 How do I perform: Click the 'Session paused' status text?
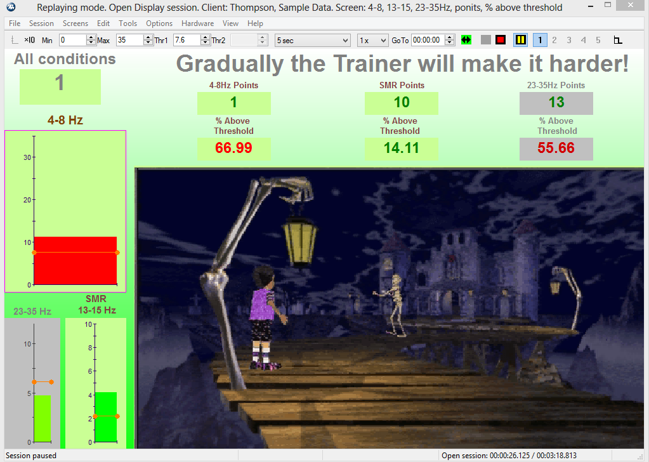(31, 456)
